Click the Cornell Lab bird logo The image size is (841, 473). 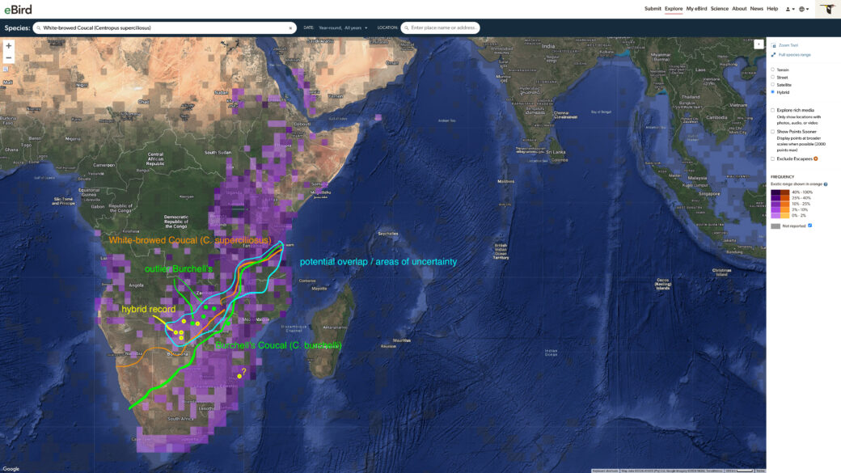pos(828,9)
